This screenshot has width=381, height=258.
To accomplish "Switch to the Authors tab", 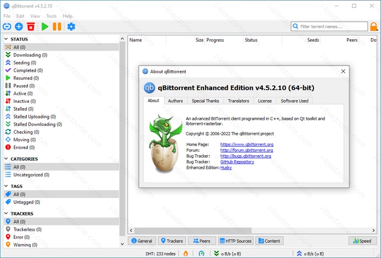I will click(175, 101).
